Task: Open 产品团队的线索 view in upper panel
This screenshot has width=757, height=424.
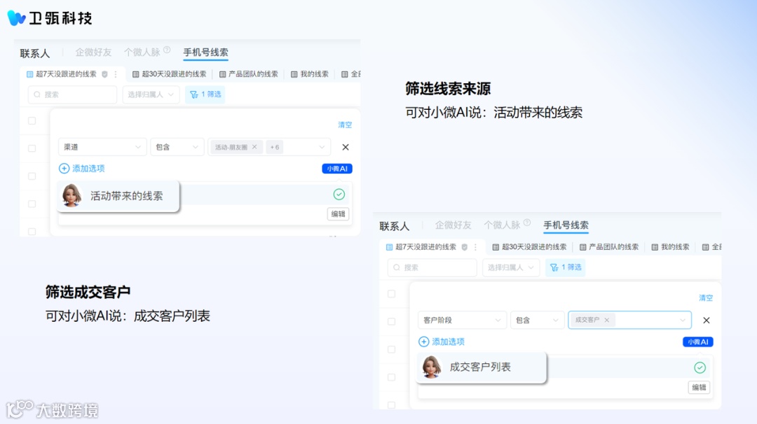Action: [249, 74]
